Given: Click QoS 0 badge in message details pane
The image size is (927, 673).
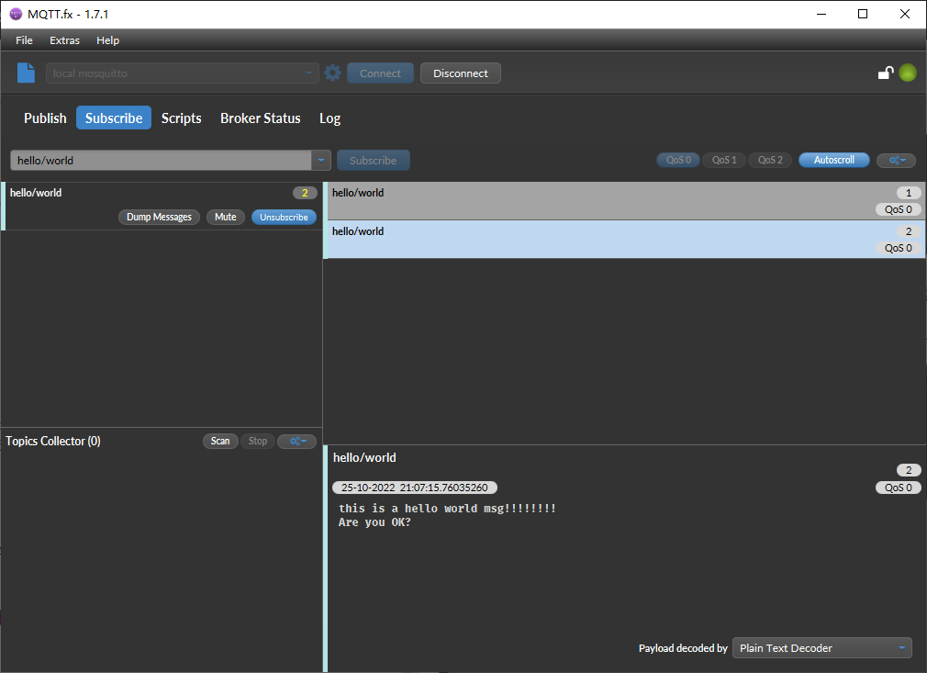Looking at the screenshot, I should 898,488.
